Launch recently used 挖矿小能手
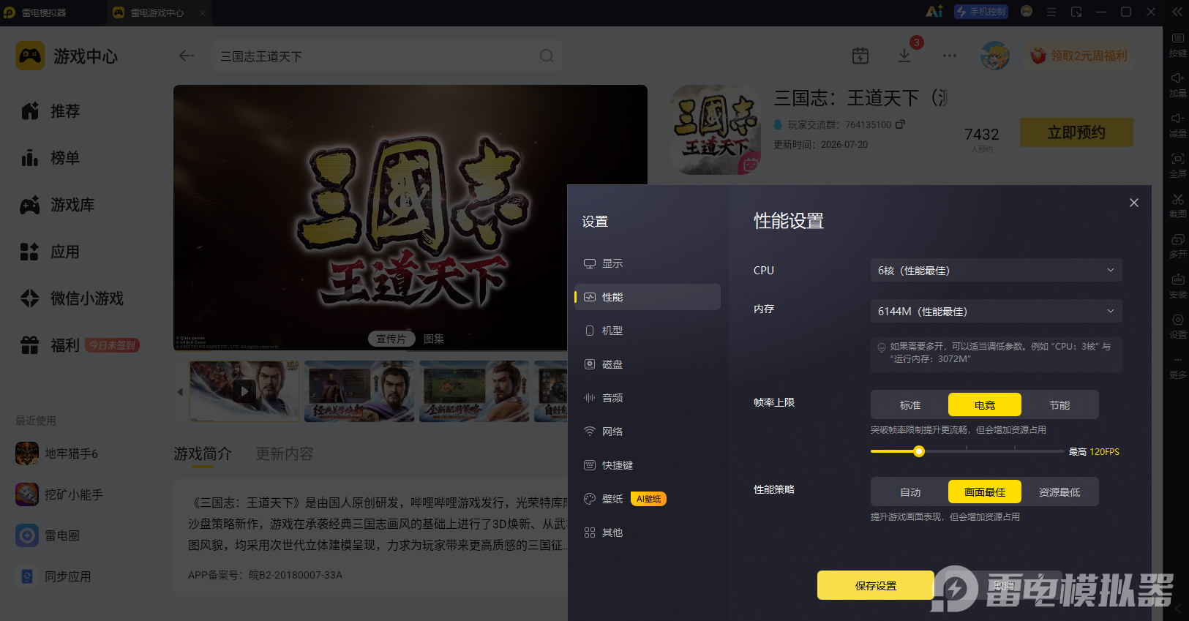Screen dimensions: 1189x621 tap(60, 494)
